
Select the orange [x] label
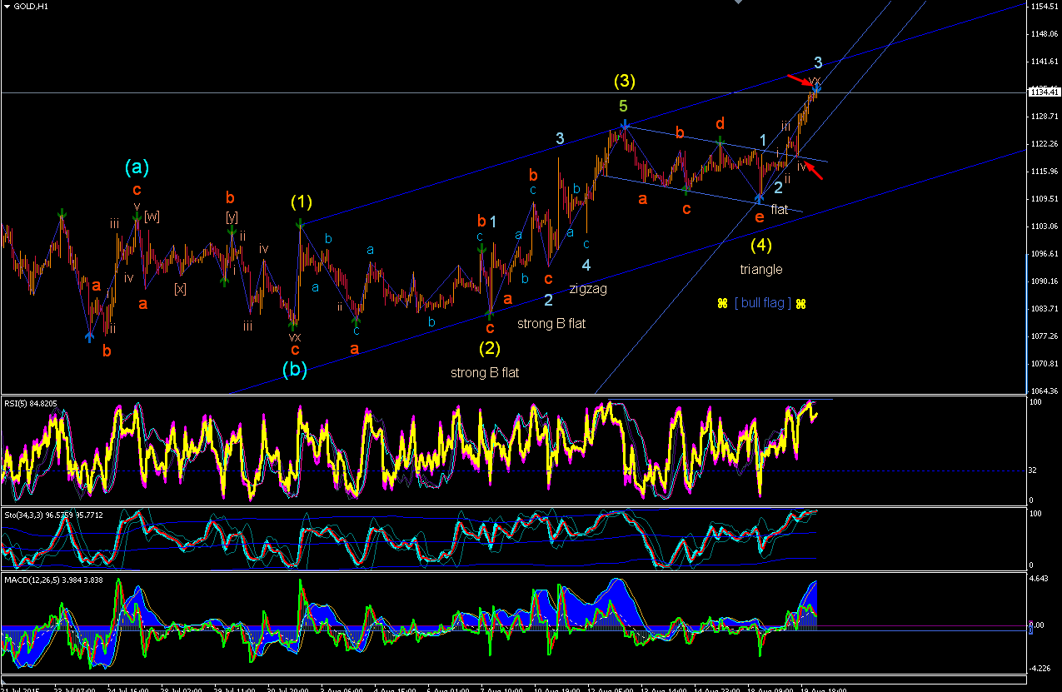[x=180, y=290]
